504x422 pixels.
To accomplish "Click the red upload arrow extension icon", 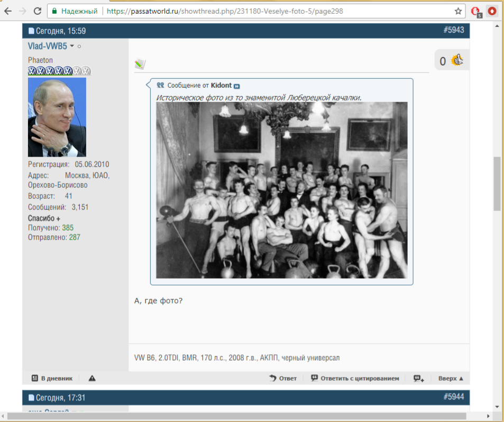I will point(492,11).
